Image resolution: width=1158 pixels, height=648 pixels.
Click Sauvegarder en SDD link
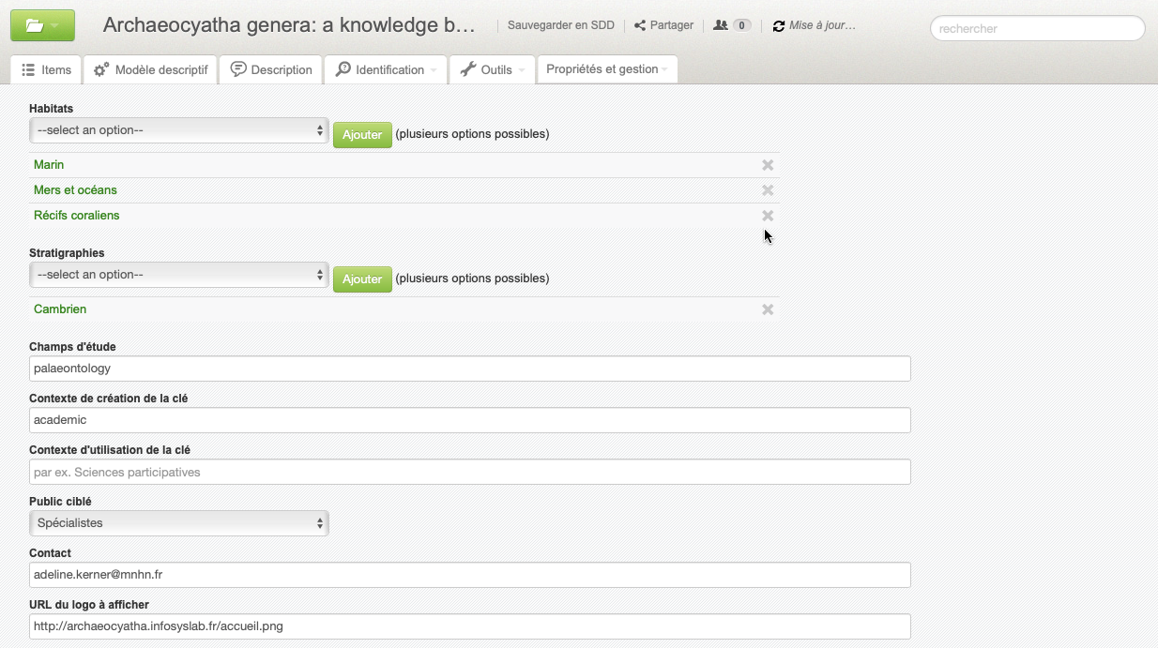560,26
